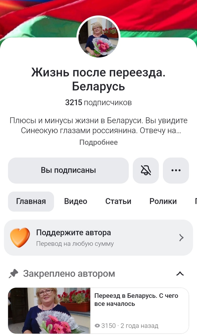Toggle subscription via Вы подписаны button
This screenshot has width=197, height=335.
click(x=69, y=171)
